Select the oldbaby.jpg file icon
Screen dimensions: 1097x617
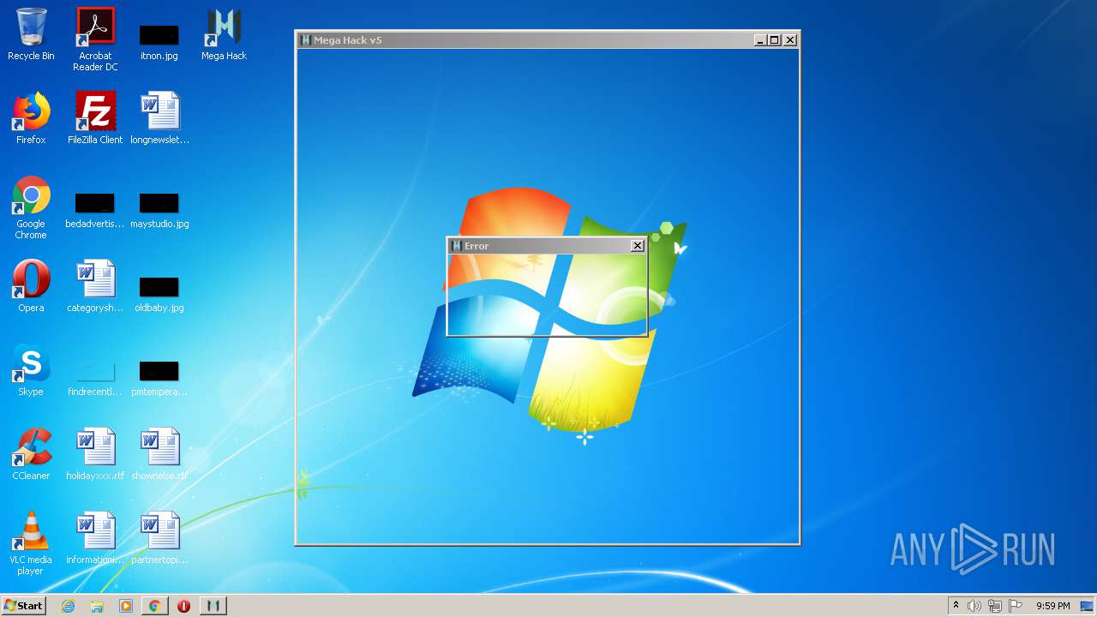159,293
